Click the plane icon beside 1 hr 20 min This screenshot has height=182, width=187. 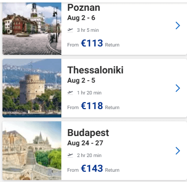70,92
